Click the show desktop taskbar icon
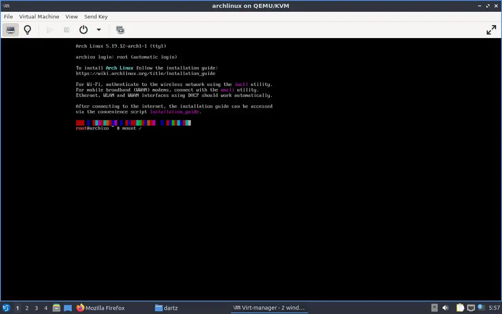The height and width of the screenshot is (314, 502). point(68,308)
